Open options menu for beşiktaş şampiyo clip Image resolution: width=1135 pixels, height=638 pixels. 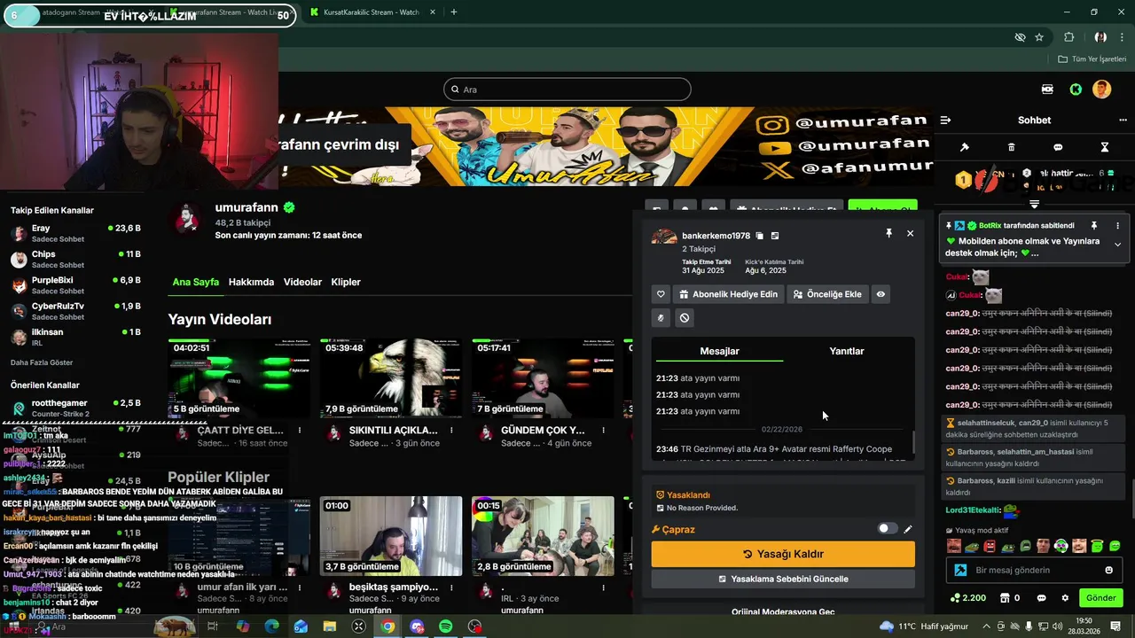pos(451,587)
